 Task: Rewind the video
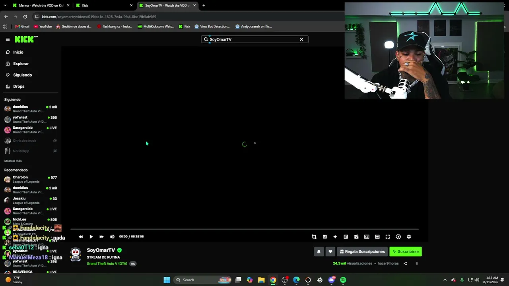click(81, 237)
